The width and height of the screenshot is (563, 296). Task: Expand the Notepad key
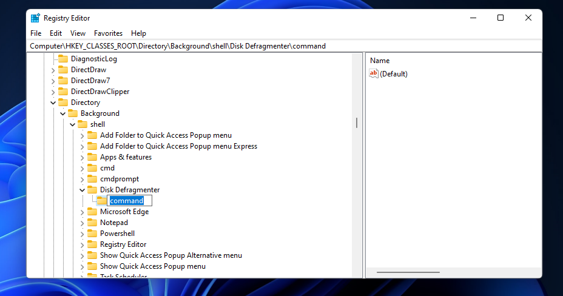coord(83,223)
